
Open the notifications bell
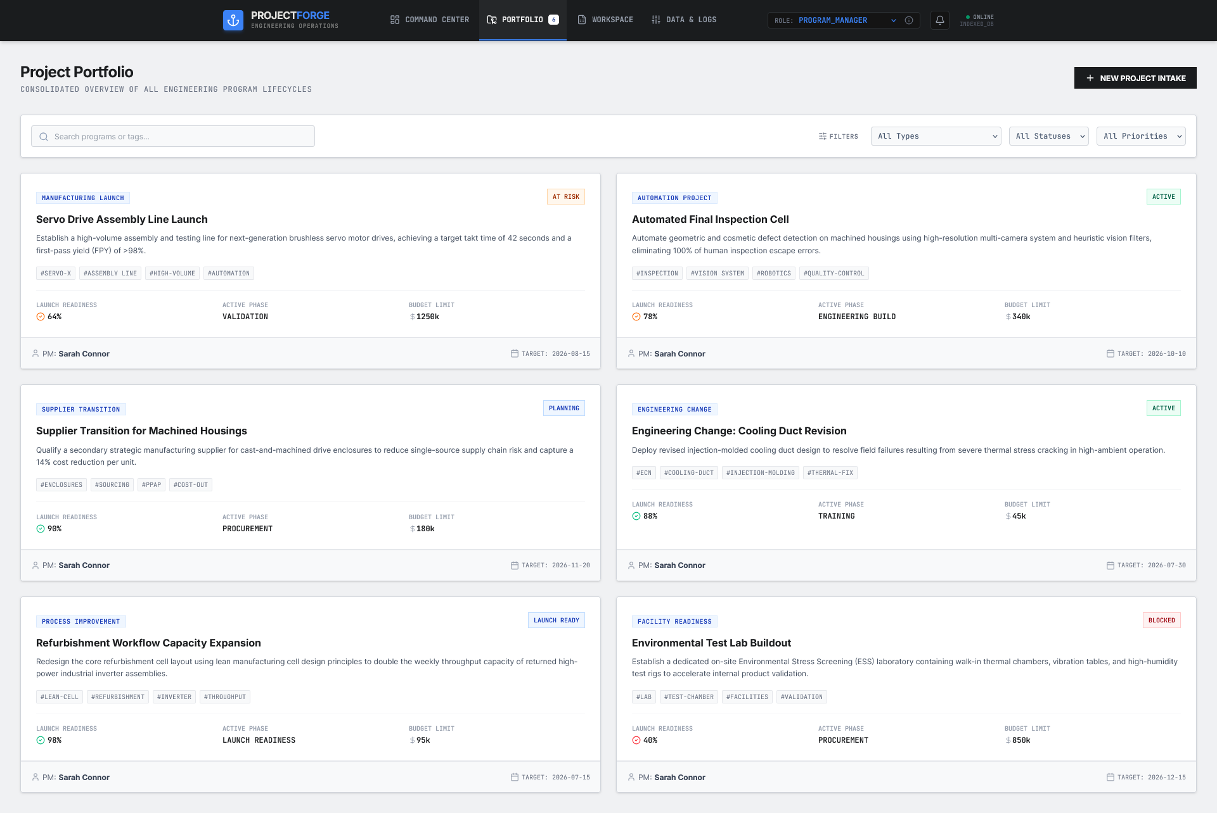pyautogui.click(x=940, y=20)
